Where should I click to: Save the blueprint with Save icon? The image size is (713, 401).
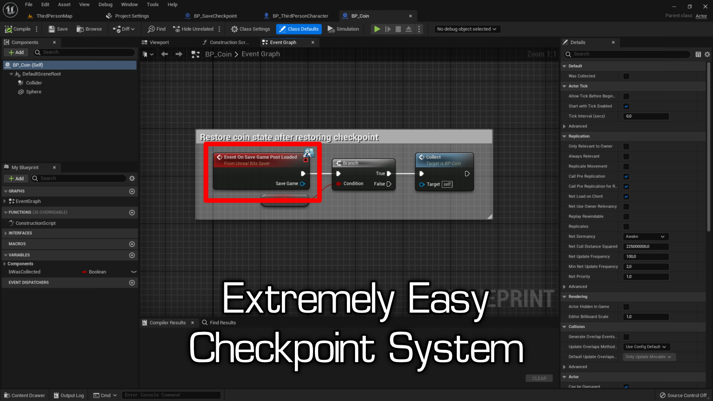58,29
